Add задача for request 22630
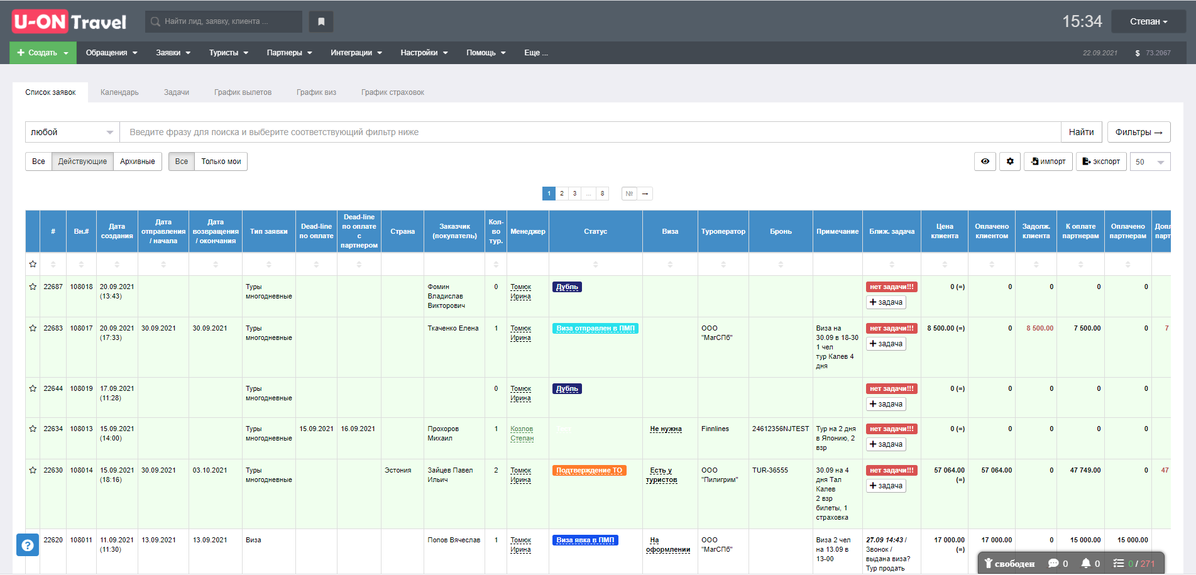 [x=886, y=486]
